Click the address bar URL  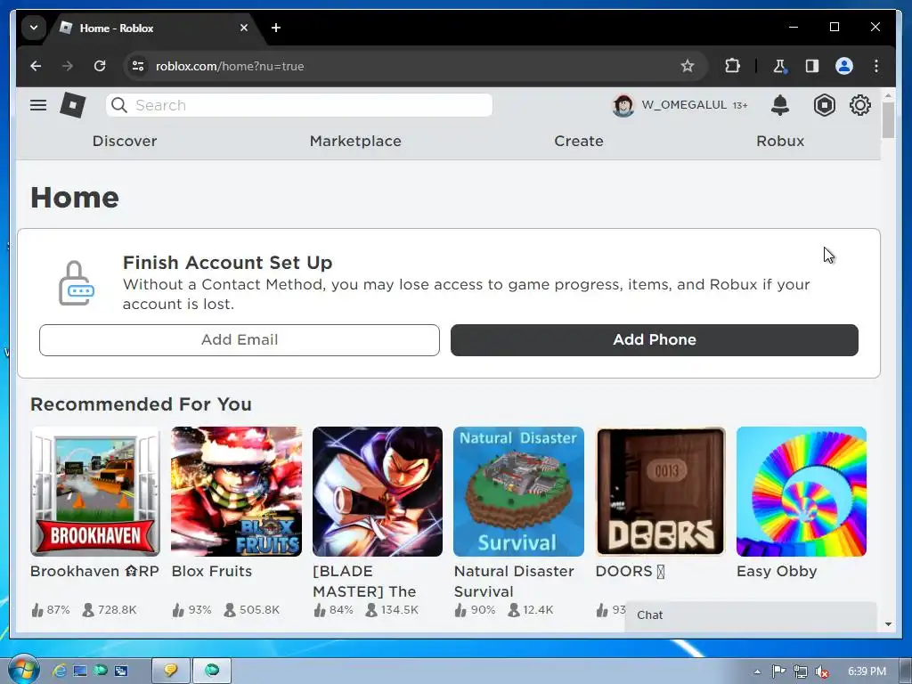230,66
